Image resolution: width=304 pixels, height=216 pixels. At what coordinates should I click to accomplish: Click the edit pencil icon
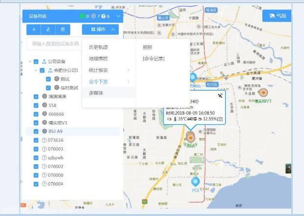[48, 30]
